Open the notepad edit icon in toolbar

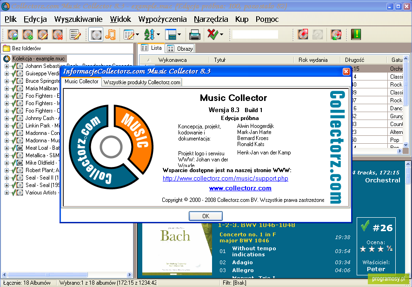tap(75, 34)
